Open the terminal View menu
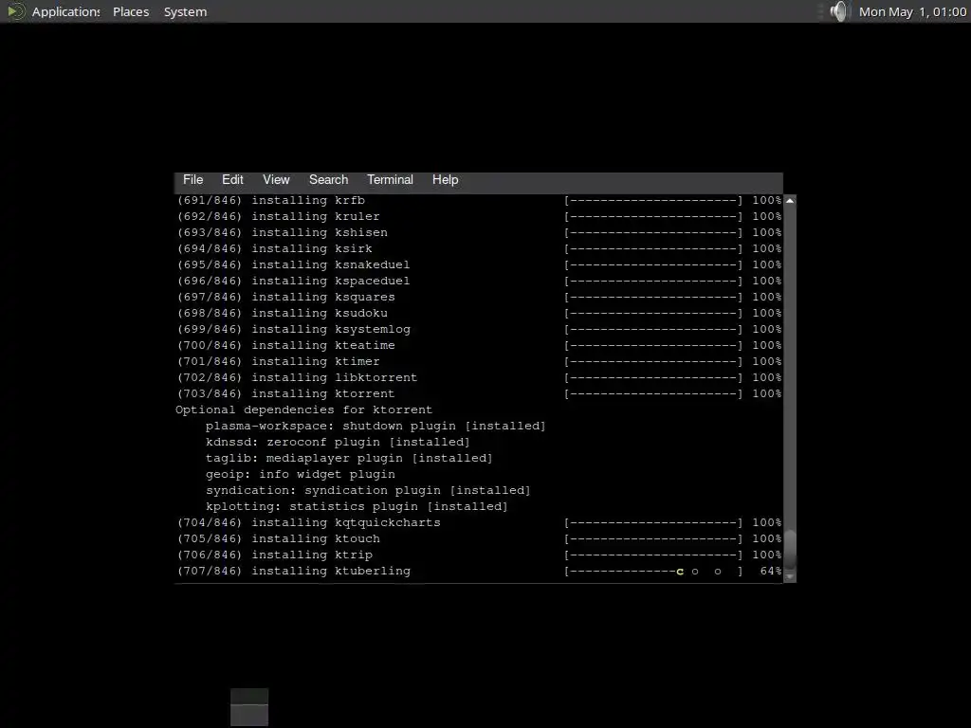This screenshot has height=728, width=971. coord(276,179)
